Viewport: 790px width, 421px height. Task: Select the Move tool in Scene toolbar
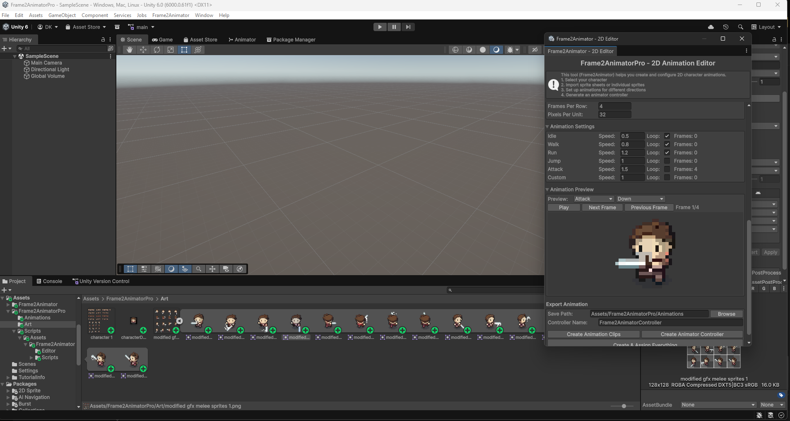click(x=143, y=50)
